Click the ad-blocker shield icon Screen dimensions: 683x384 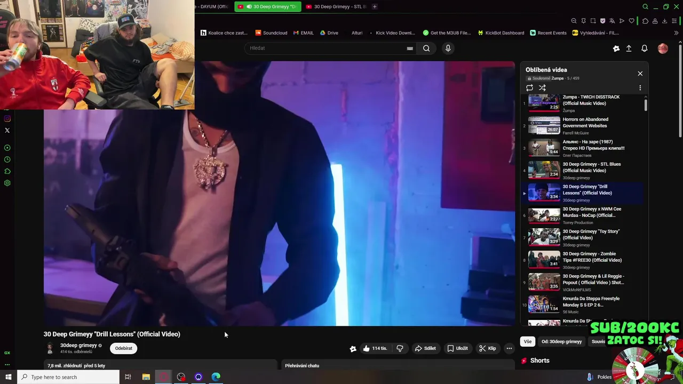coord(602,21)
